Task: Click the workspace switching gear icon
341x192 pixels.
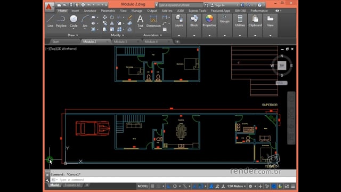Action: tap(250, 186)
